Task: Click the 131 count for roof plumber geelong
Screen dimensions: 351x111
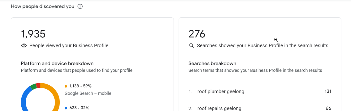Action: [x=328, y=92]
